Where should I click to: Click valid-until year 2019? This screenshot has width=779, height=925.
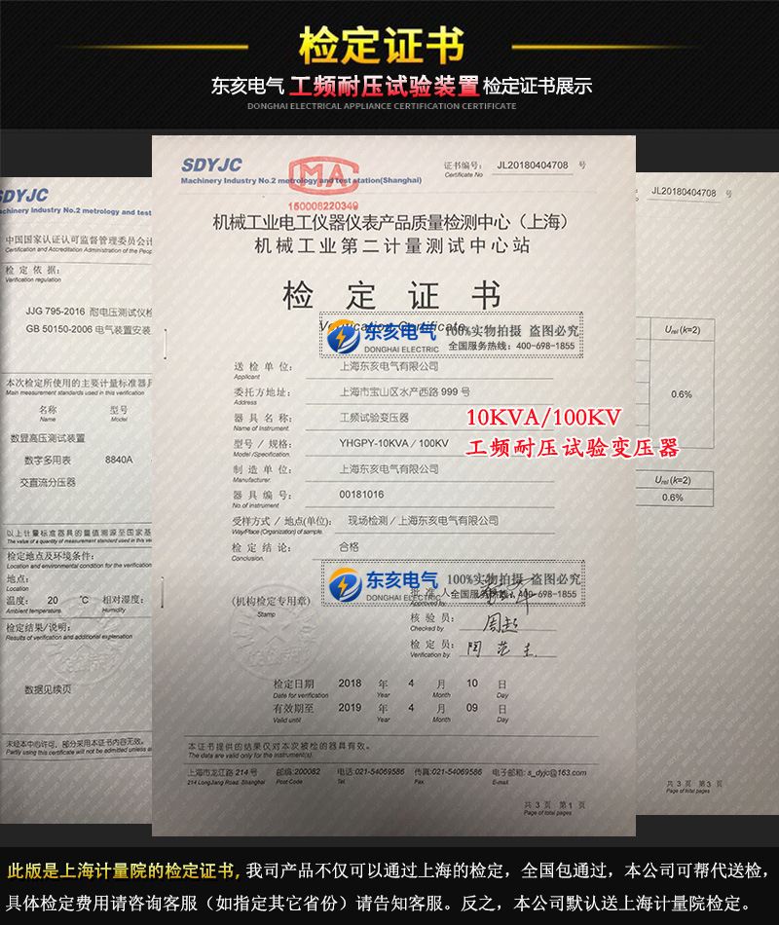tap(350, 707)
